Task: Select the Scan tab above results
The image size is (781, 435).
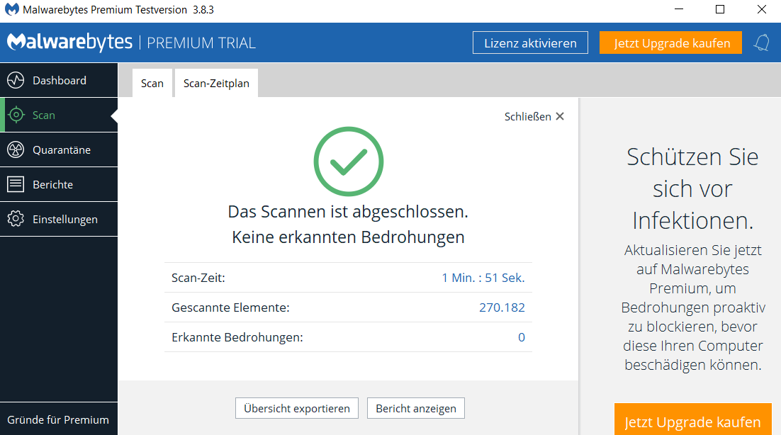Action: pyautogui.click(x=152, y=84)
